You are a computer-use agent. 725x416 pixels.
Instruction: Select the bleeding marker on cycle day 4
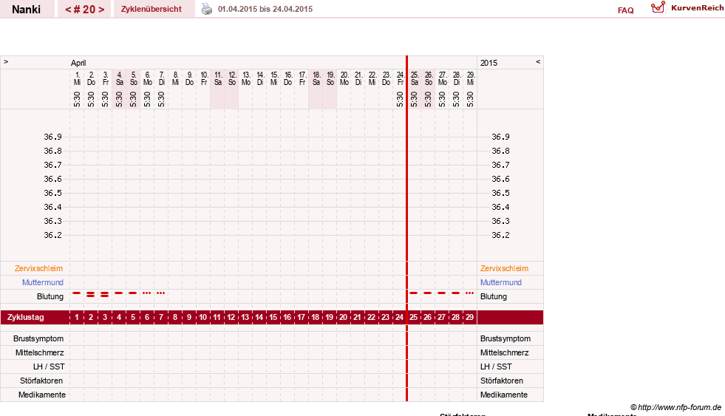coord(119,293)
